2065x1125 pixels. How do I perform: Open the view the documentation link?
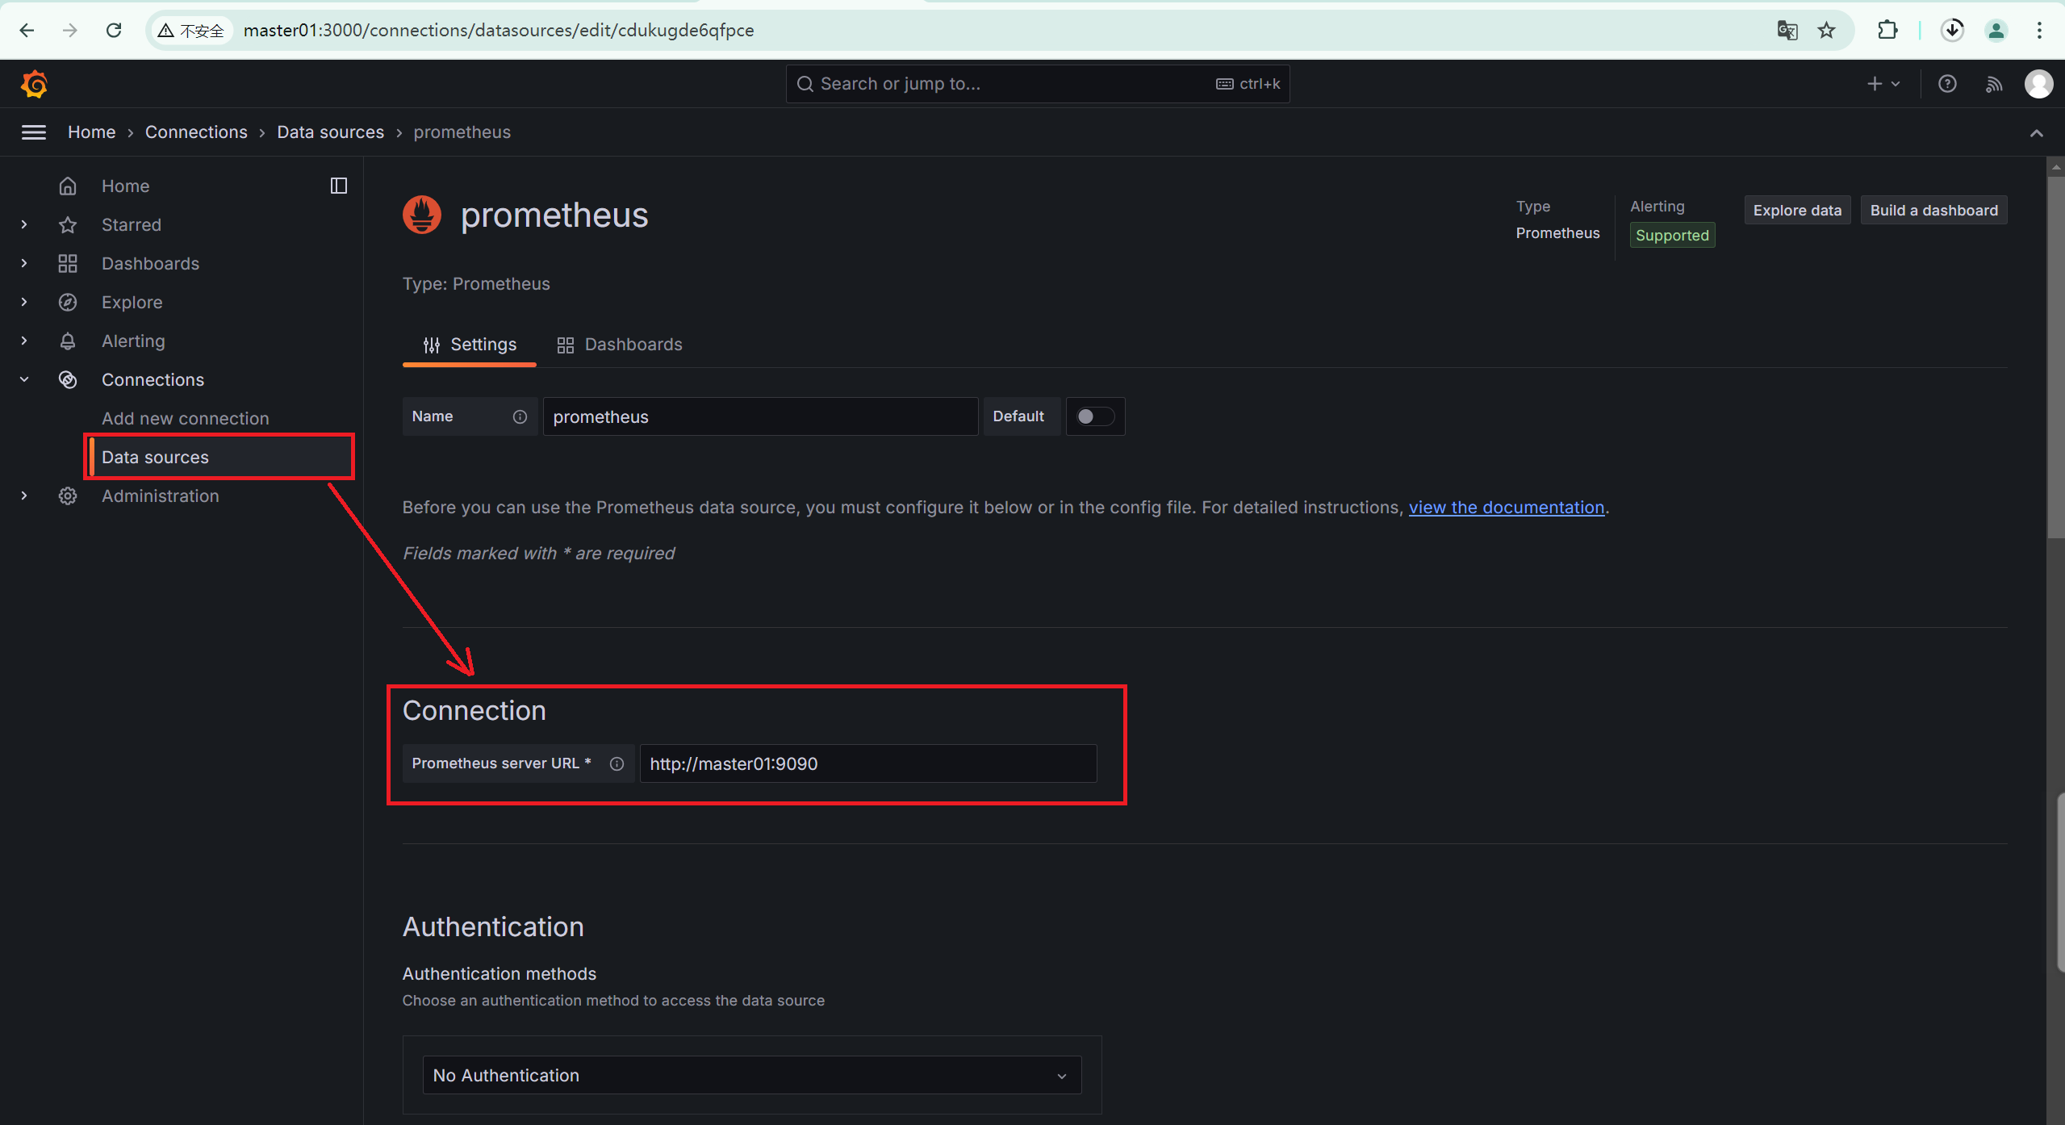coord(1506,508)
